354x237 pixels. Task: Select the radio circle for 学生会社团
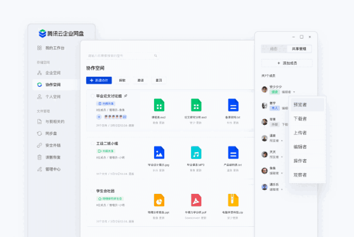click(93, 191)
